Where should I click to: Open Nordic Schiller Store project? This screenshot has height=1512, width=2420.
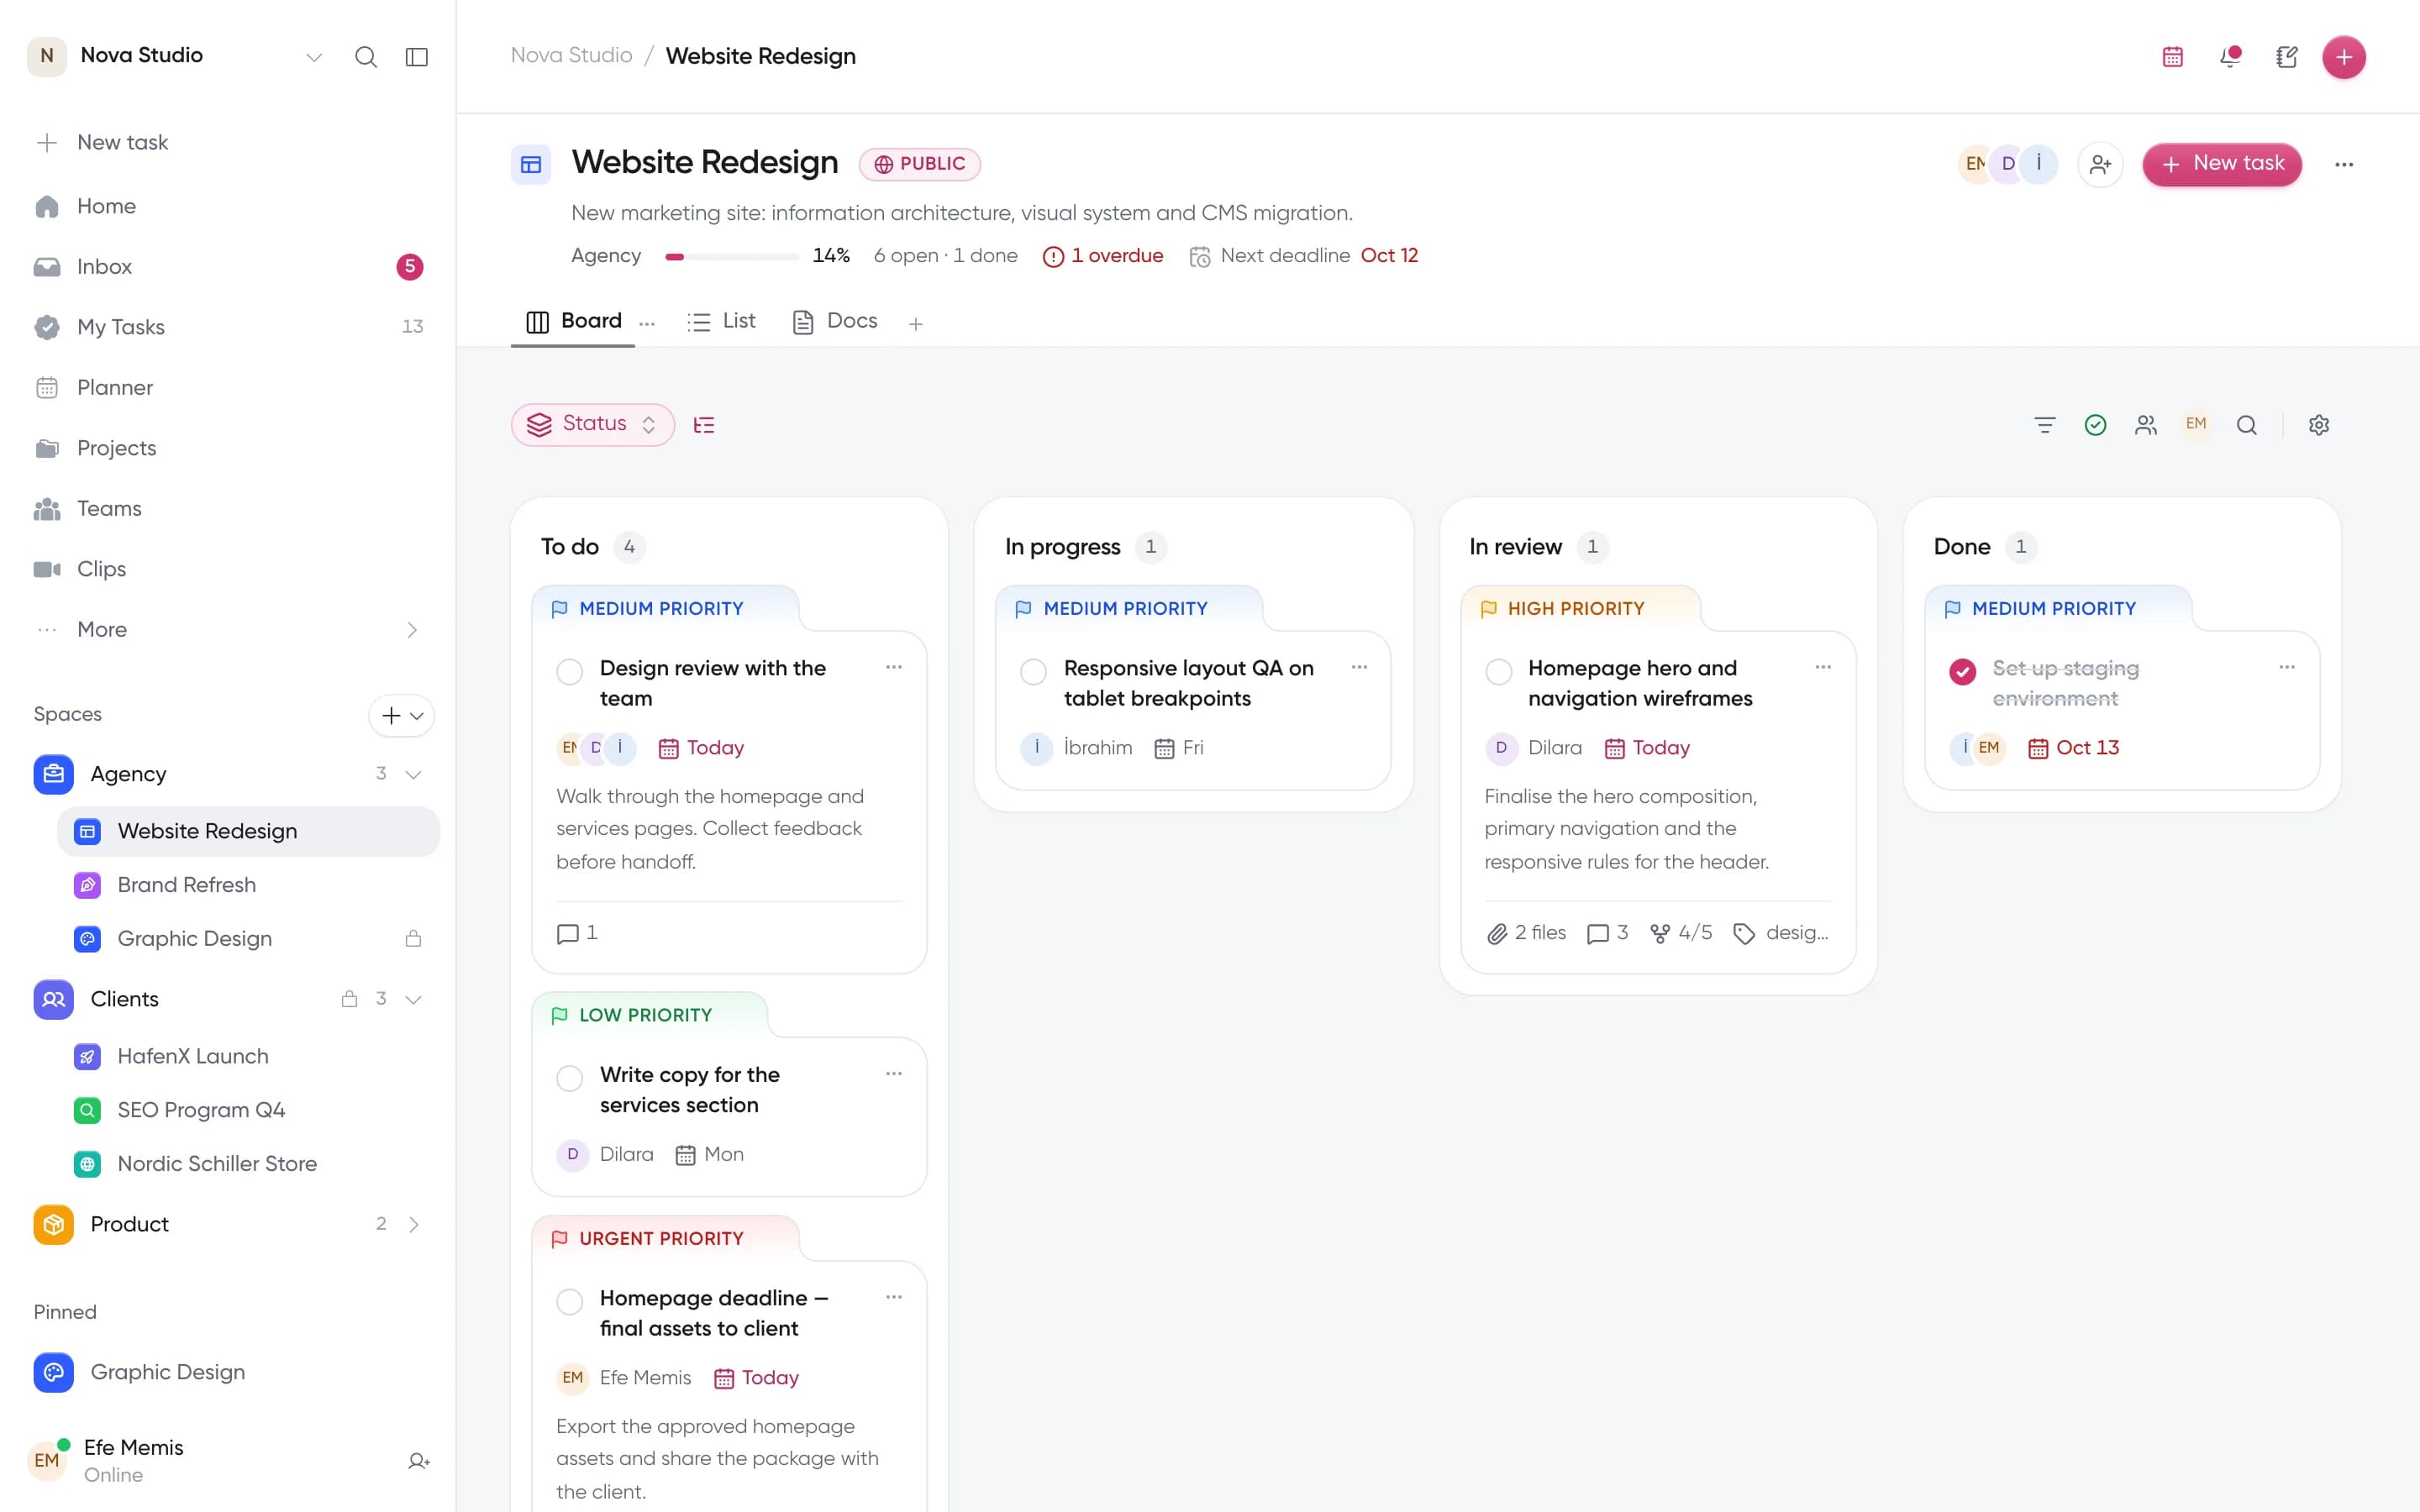[248, 1164]
